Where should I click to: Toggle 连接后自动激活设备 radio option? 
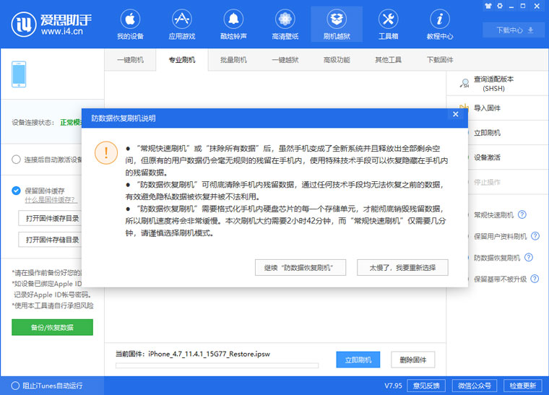point(16,160)
